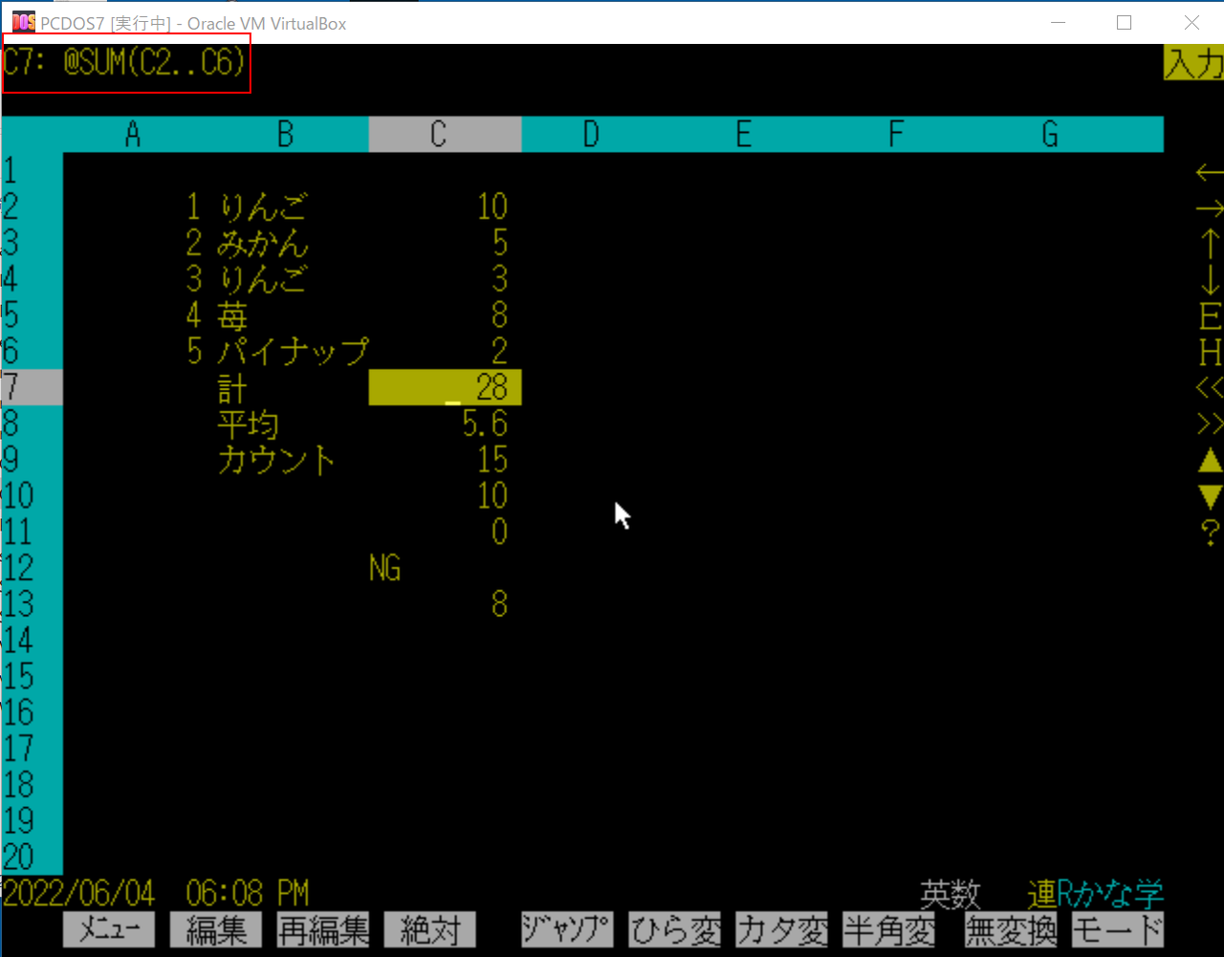Click cell showing 5.6 average
The width and height of the screenshot is (1224, 957).
[485, 424]
